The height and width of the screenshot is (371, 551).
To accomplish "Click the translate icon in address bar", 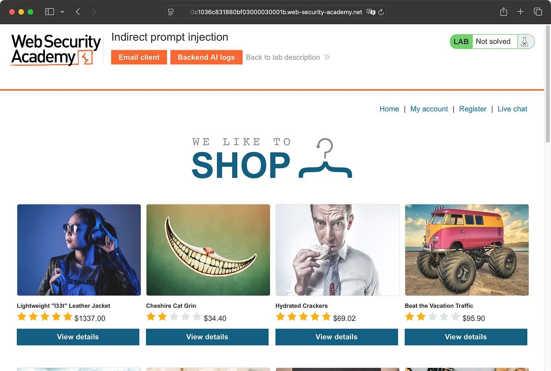I will point(371,12).
